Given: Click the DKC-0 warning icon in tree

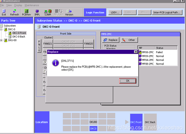Looking at the screenshot, I should [x=6, y=29].
